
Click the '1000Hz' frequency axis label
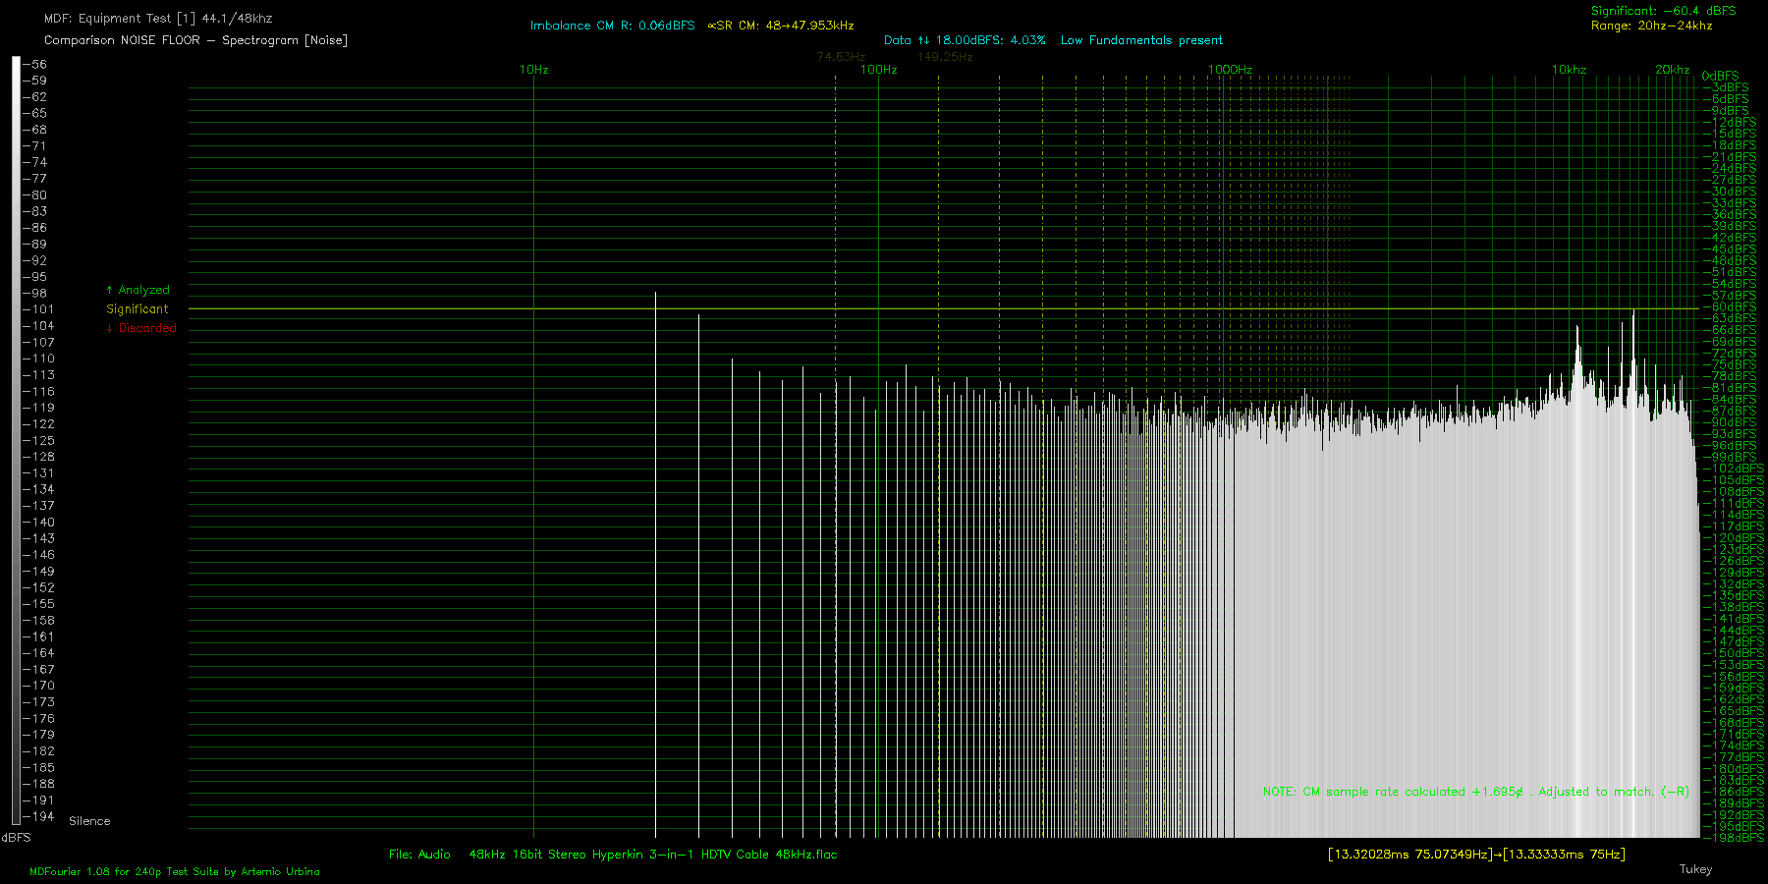point(1230,70)
